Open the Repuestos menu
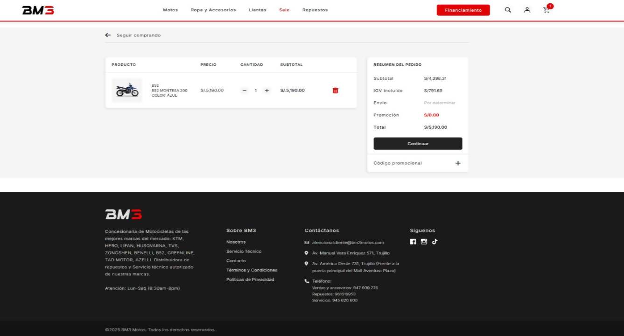The height and width of the screenshot is (336, 624). pos(315,10)
